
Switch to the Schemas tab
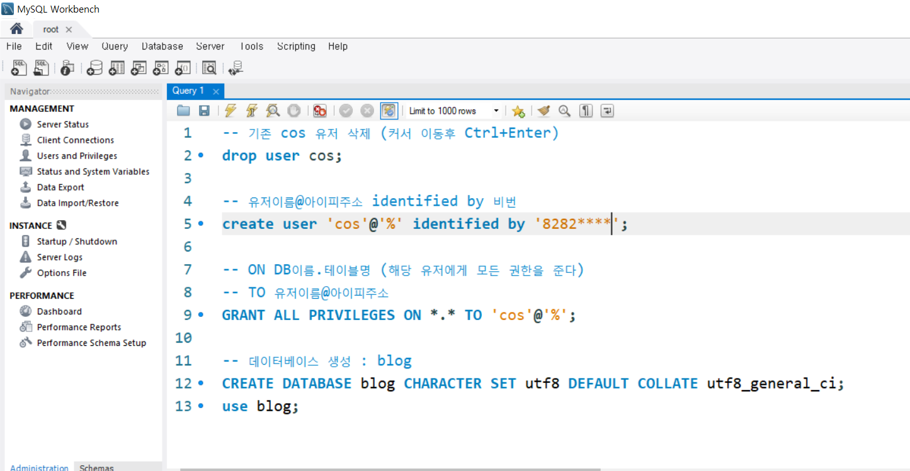[x=96, y=467]
